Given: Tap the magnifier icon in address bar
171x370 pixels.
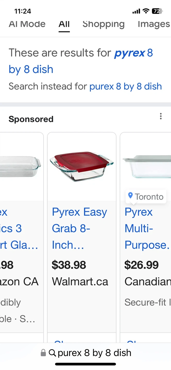Looking at the screenshot, I should point(52,353).
